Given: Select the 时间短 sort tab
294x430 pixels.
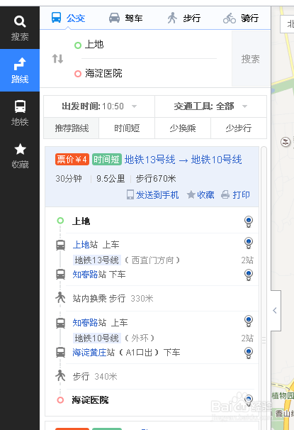Looking at the screenshot, I should click(x=127, y=128).
